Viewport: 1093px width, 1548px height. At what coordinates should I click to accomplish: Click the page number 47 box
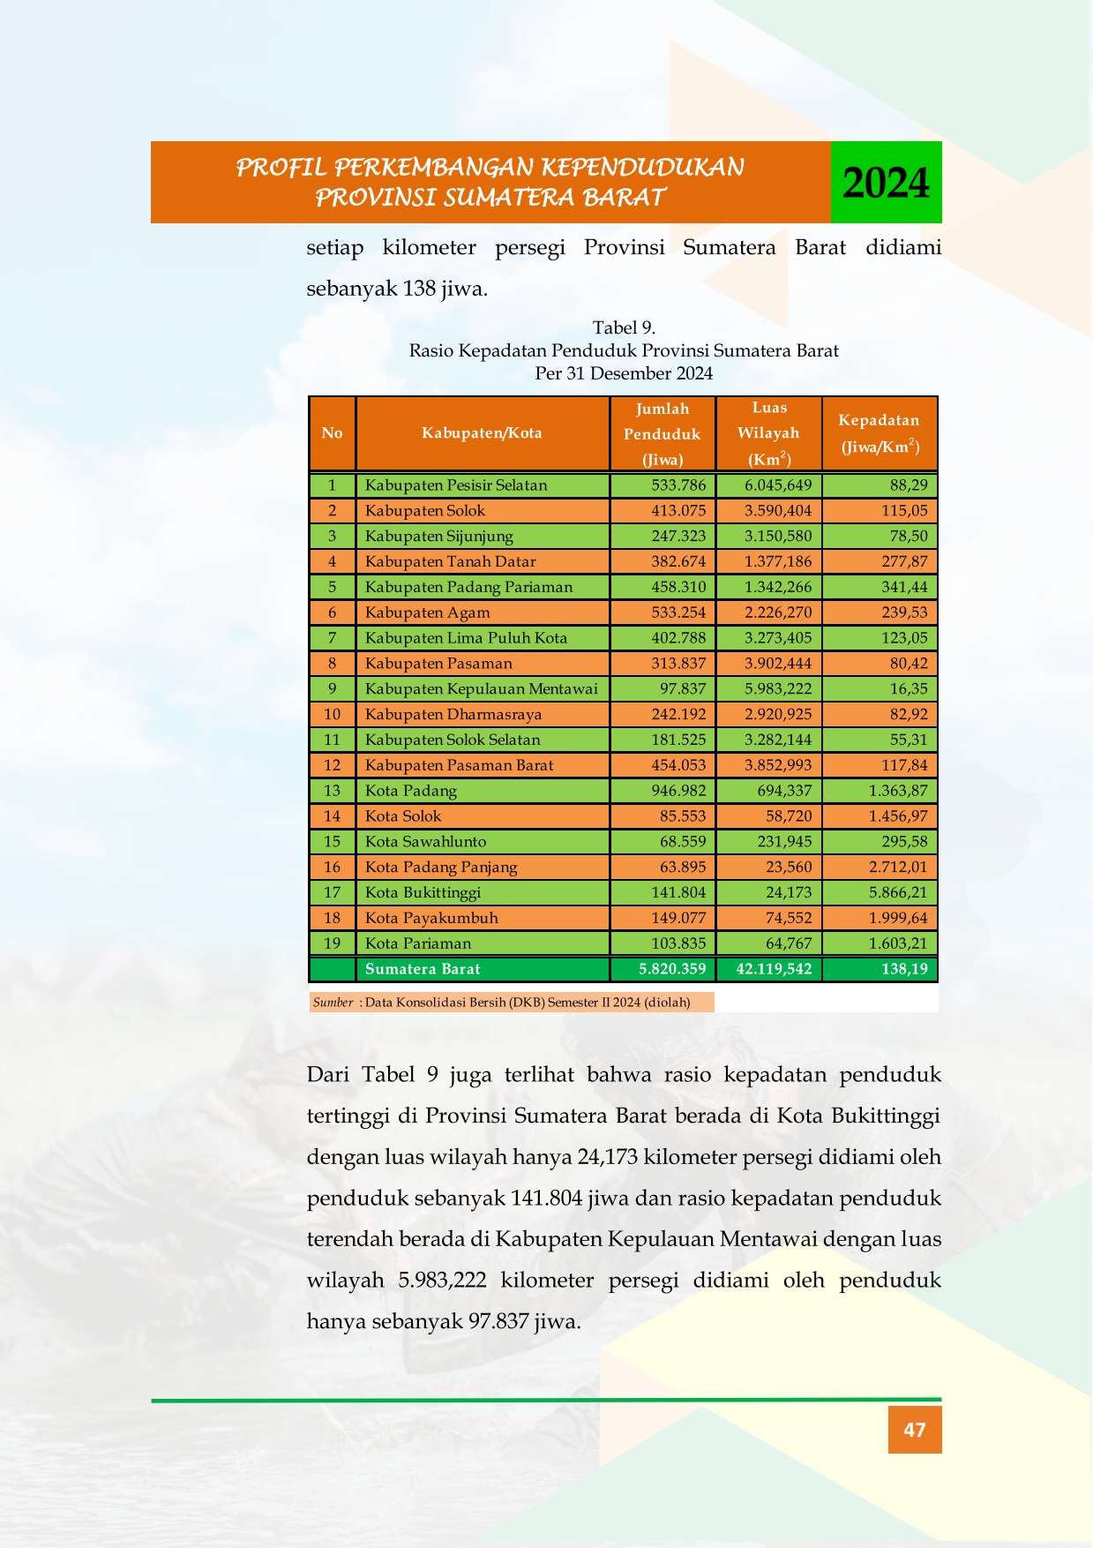click(x=915, y=1430)
